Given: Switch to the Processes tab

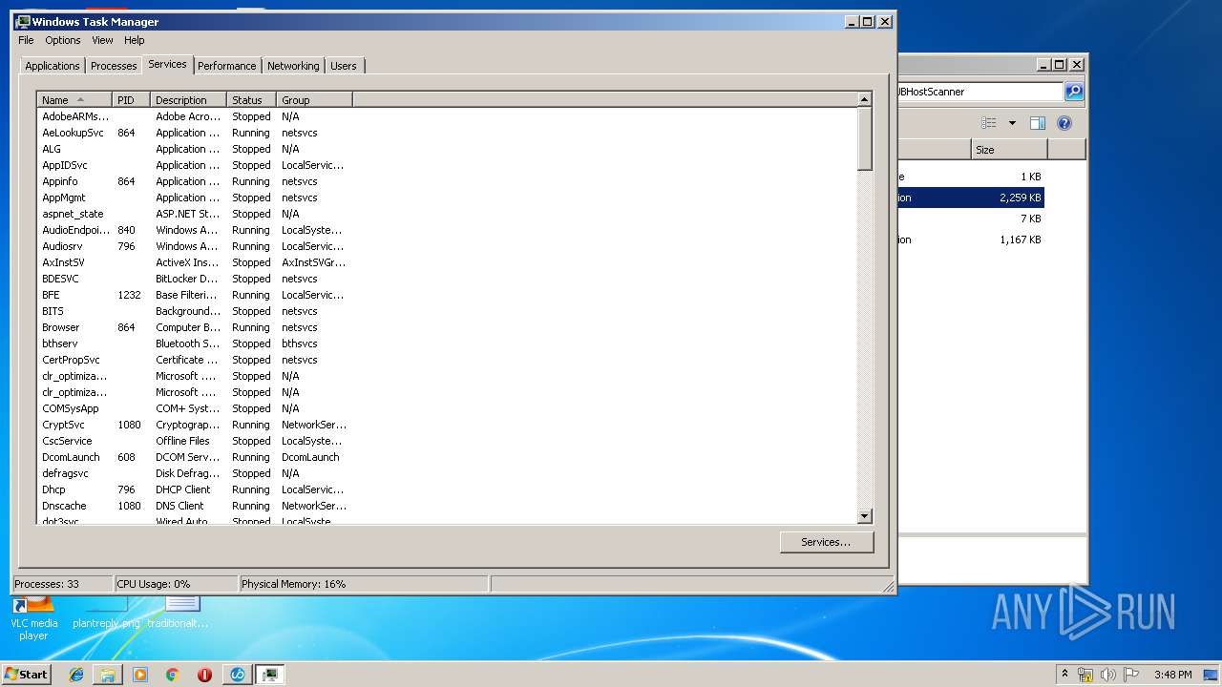Looking at the screenshot, I should pyautogui.click(x=114, y=66).
